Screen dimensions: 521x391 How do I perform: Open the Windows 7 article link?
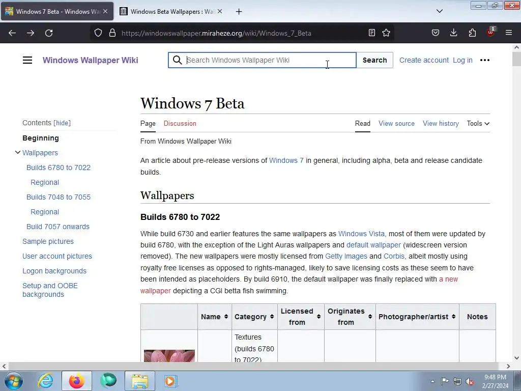click(286, 160)
